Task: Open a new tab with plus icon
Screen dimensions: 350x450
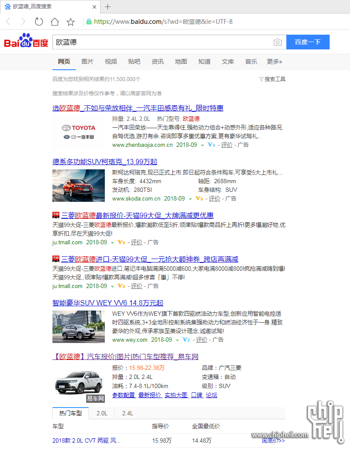Action: point(108,6)
